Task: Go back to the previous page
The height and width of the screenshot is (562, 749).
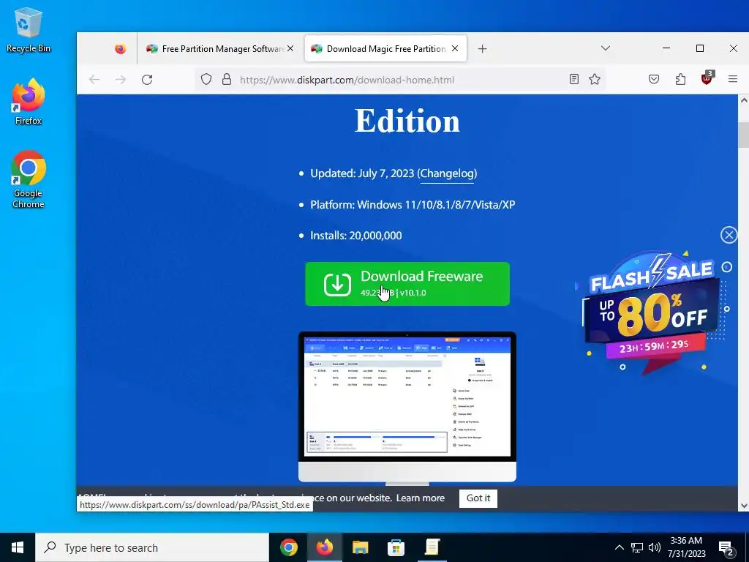Action: (x=94, y=79)
